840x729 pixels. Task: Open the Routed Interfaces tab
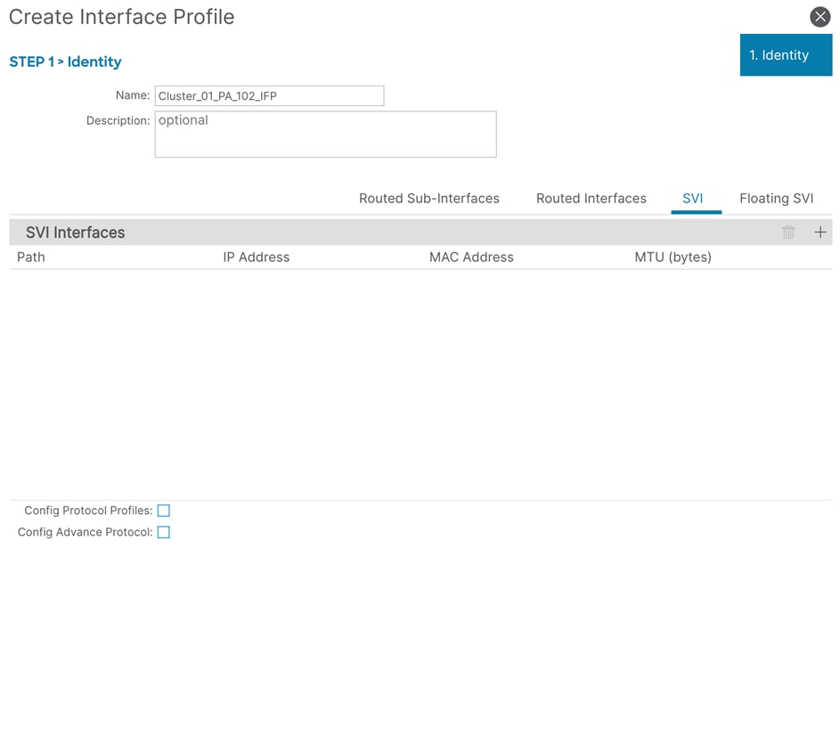click(x=591, y=198)
